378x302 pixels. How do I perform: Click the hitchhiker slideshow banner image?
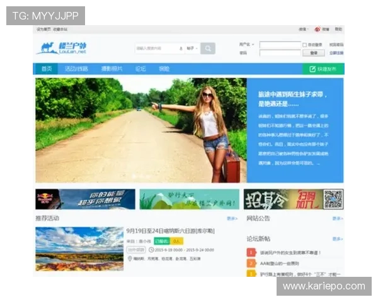(x=141, y=130)
